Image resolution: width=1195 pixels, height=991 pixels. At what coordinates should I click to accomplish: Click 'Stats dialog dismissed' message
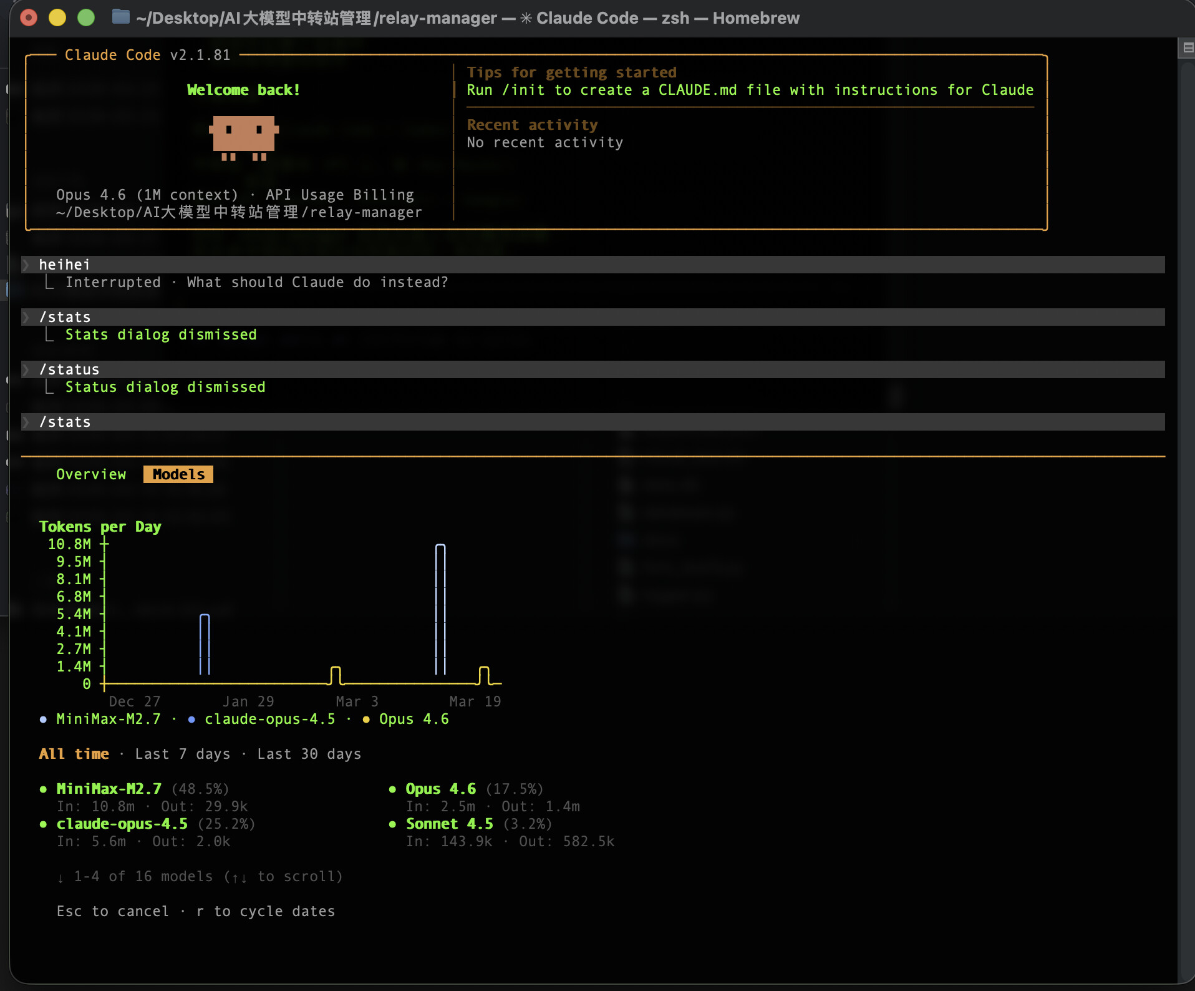pyautogui.click(x=161, y=334)
